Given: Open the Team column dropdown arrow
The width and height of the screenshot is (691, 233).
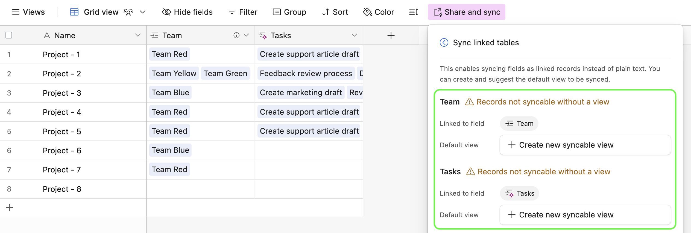Looking at the screenshot, I should [x=246, y=35].
